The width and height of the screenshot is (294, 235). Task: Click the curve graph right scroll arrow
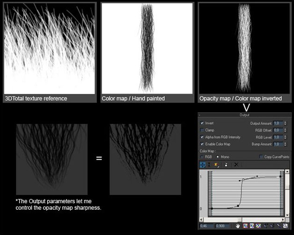coord(283,220)
